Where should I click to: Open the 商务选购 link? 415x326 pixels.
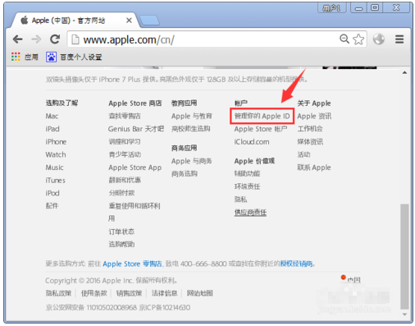click(185, 174)
